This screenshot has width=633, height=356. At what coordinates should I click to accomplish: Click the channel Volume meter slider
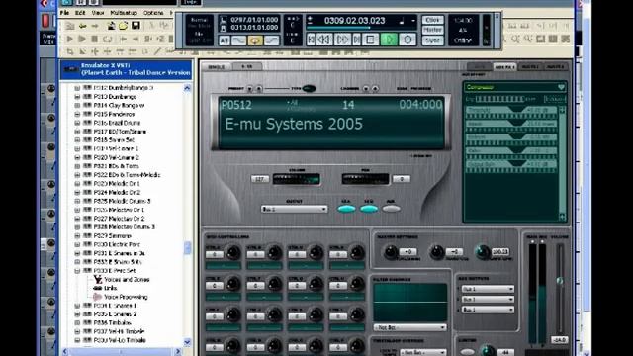coord(297,179)
